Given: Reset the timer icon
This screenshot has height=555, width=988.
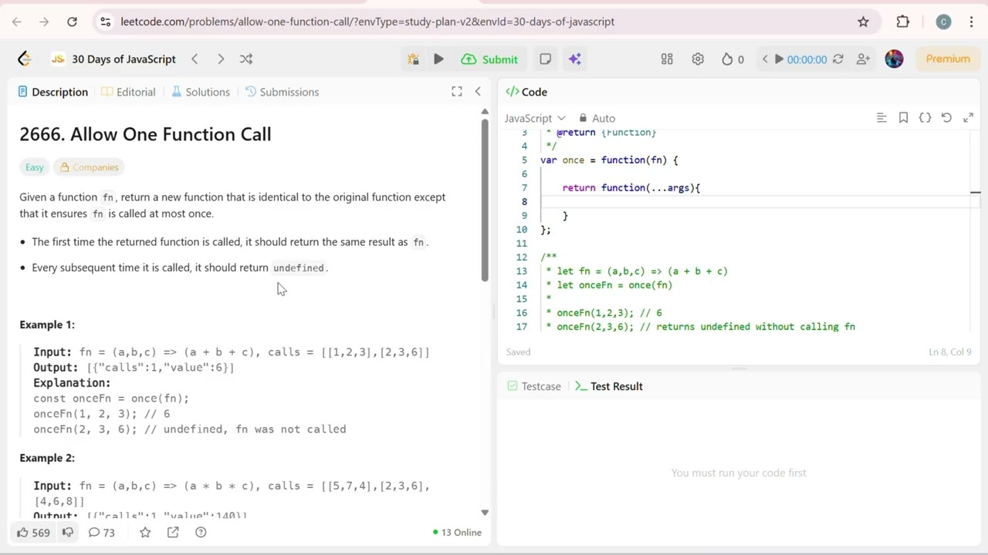Looking at the screenshot, I should coord(837,59).
